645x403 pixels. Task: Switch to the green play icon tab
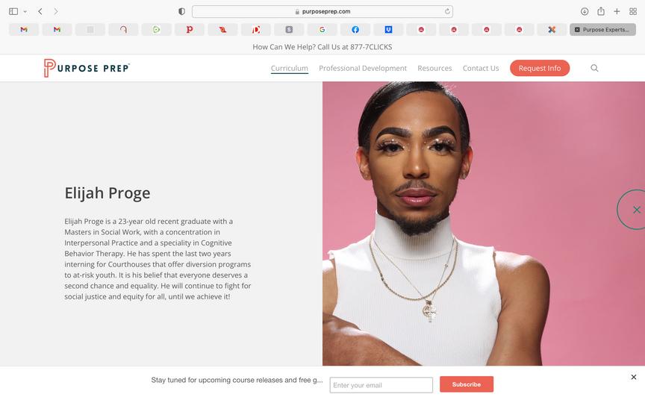pyautogui.click(x=156, y=30)
